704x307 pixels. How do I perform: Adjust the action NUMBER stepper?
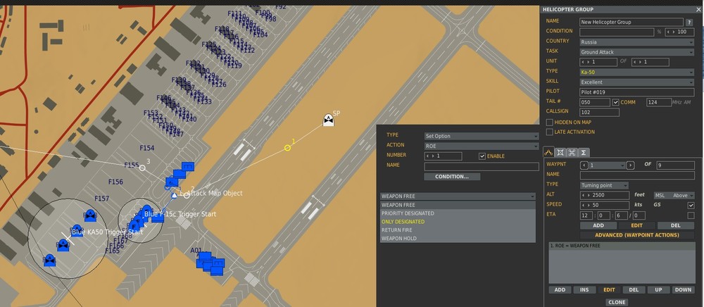click(443, 156)
